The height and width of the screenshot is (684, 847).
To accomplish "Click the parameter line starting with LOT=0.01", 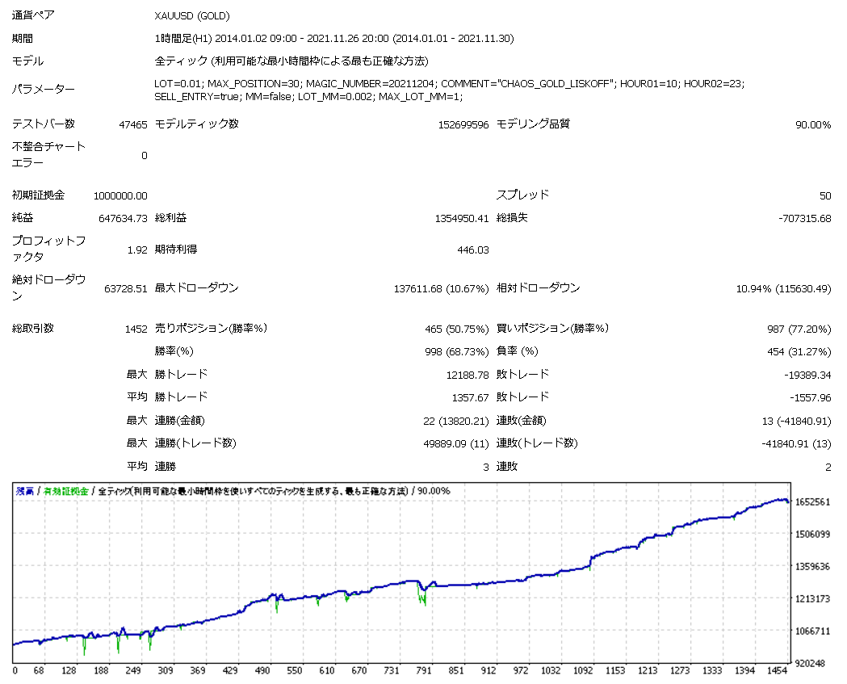I will [x=449, y=83].
